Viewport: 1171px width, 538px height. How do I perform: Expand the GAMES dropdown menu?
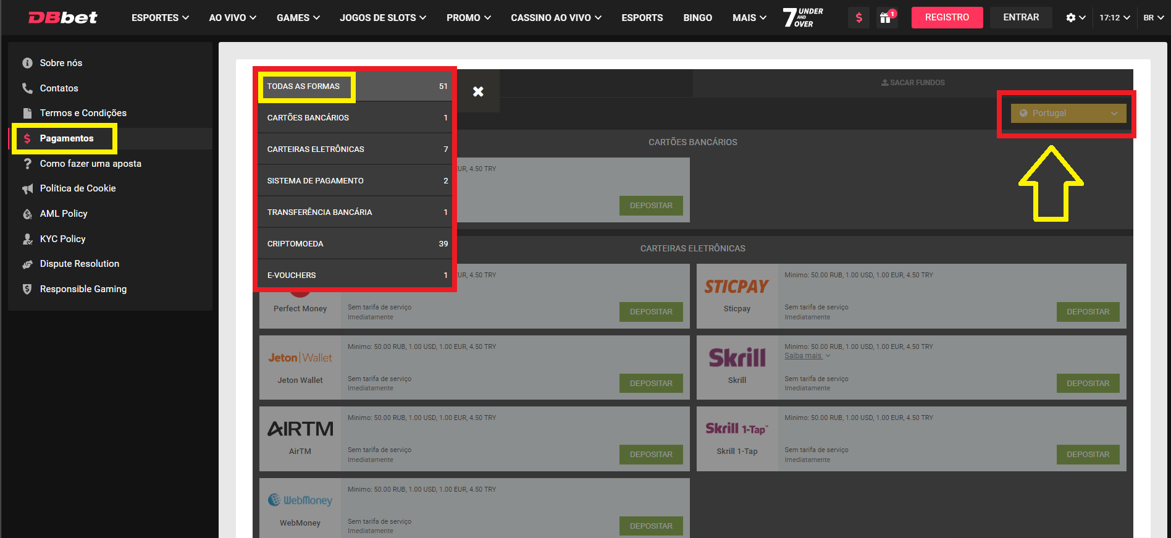pyautogui.click(x=298, y=18)
